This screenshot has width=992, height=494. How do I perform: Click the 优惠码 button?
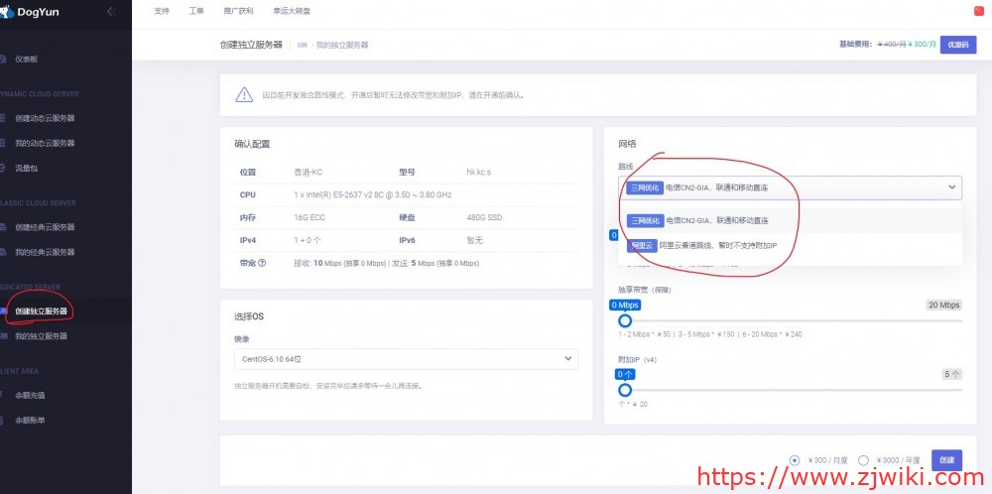pyautogui.click(x=958, y=45)
